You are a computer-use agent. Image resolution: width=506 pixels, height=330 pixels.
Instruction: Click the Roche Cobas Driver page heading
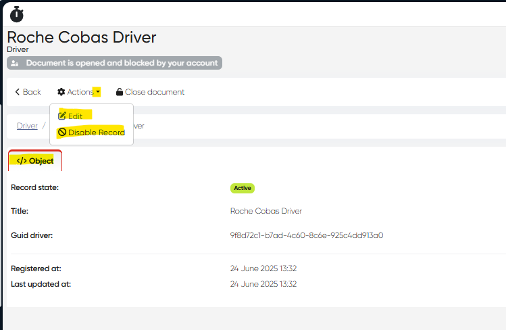click(82, 37)
